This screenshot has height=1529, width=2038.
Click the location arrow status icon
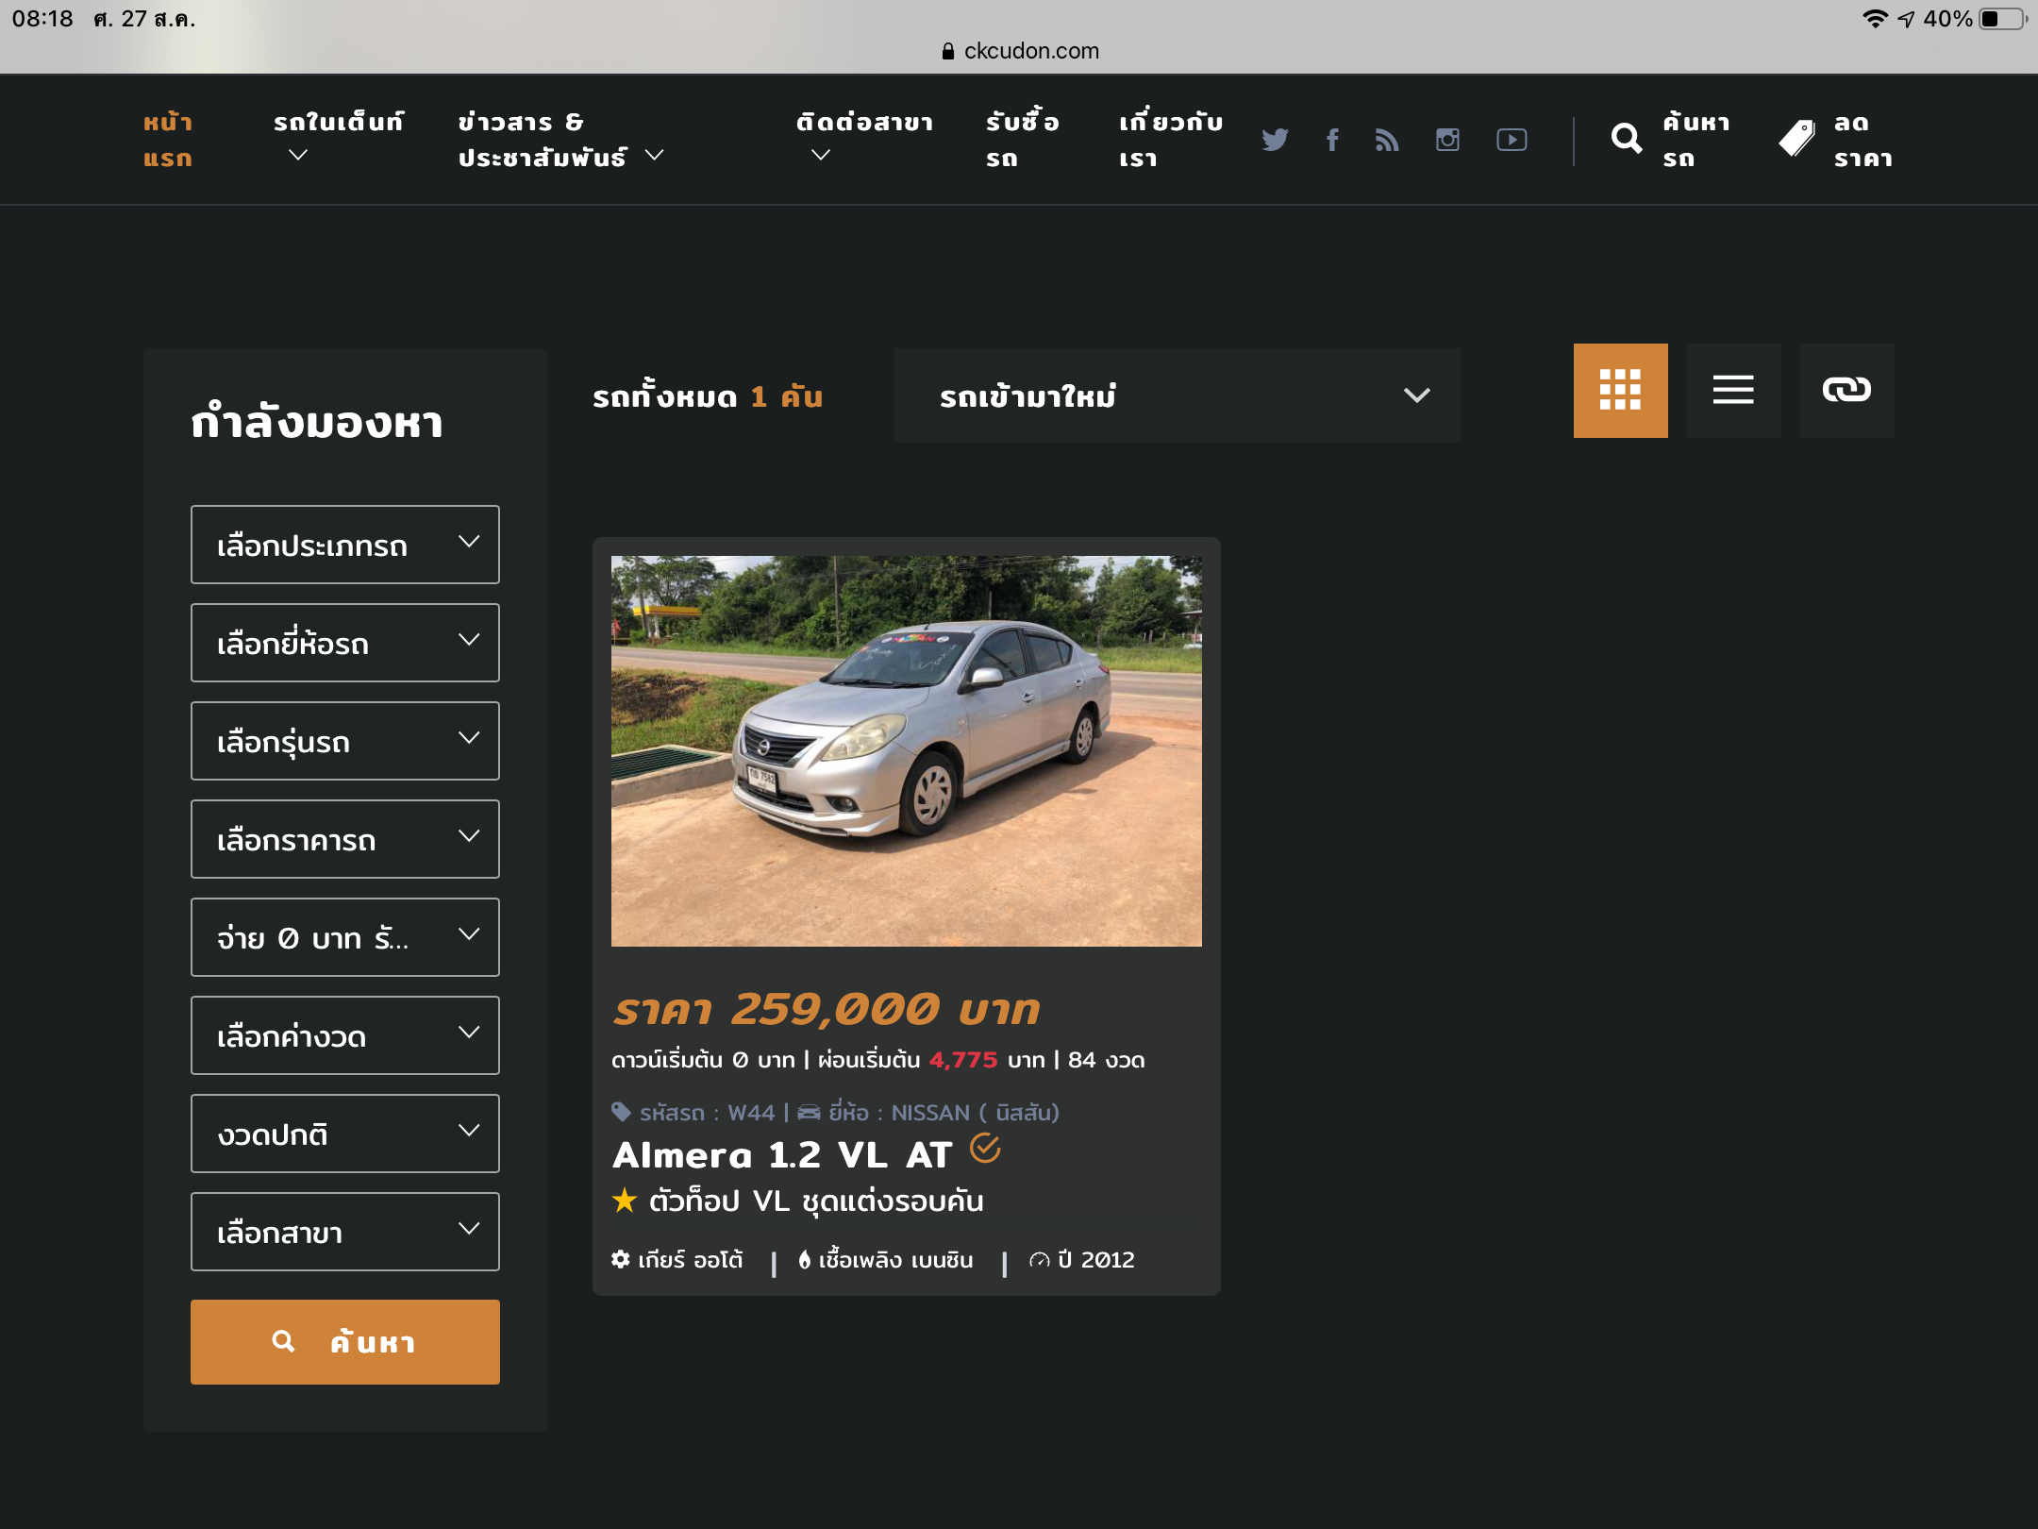[1906, 19]
